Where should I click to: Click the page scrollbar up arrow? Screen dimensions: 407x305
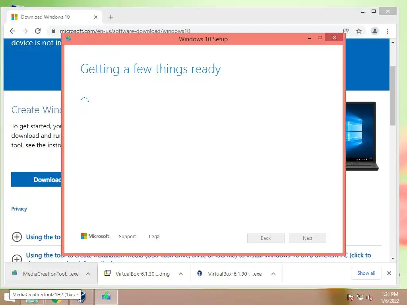tap(393, 42)
